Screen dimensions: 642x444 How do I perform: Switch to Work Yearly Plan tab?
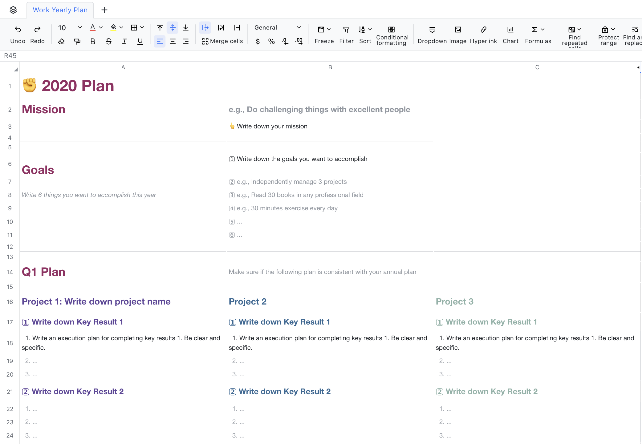pyautogui.click(x=60, y=10)
